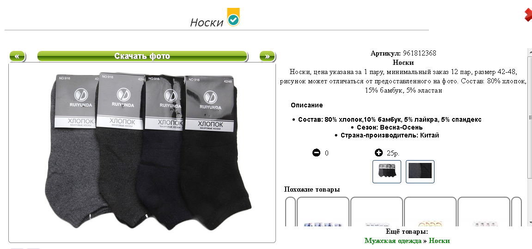Click the description panel scrollbar thumb

530,117
